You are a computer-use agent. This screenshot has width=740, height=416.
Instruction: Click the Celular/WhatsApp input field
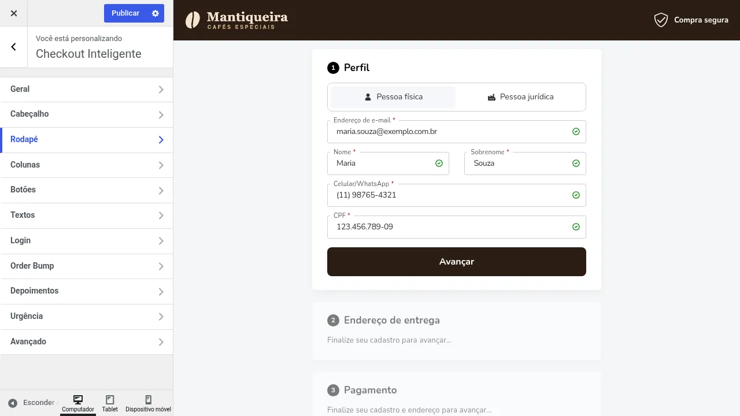[457, 195]
